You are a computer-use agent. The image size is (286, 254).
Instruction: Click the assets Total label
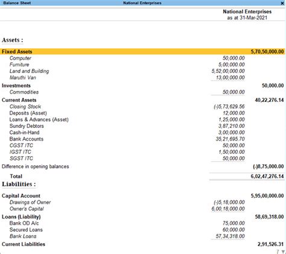[x=16, y=176]
